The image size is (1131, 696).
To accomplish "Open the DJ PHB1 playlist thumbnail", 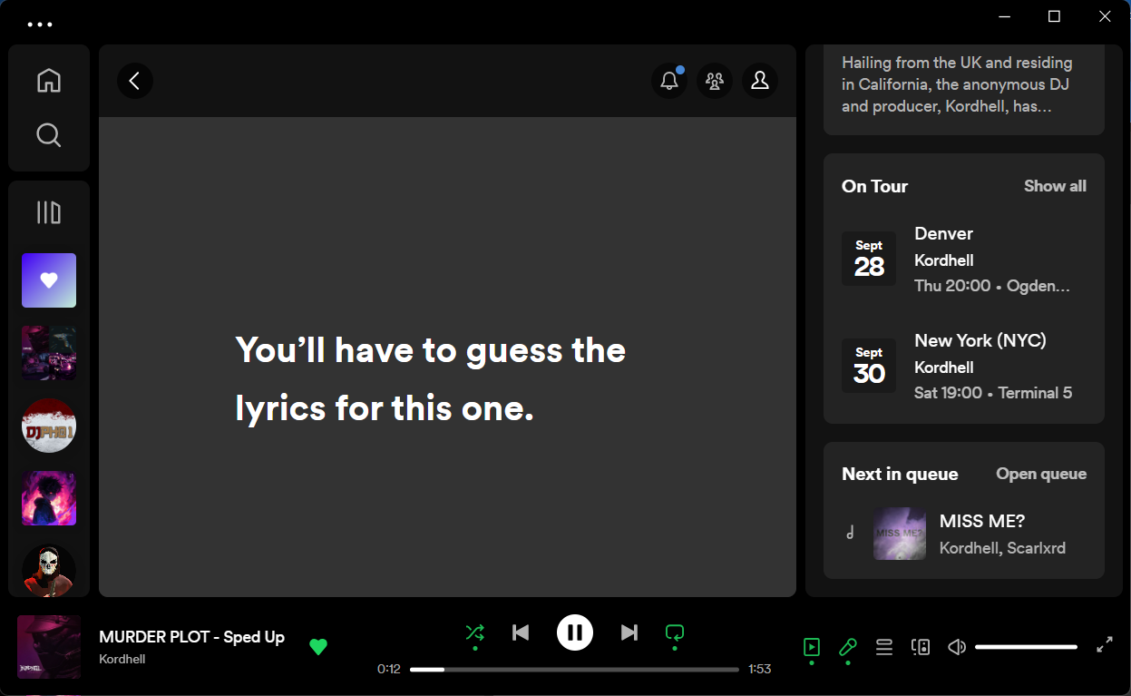I will pos(49,426).
